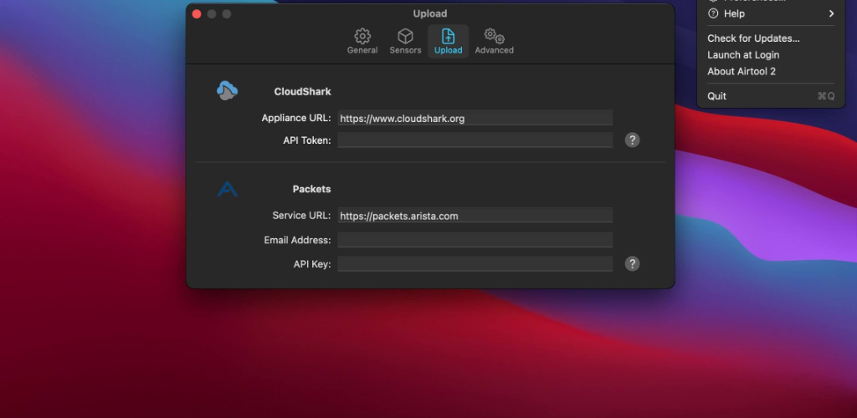Click the CloudShark cloud logo icon

click(227, 90)
